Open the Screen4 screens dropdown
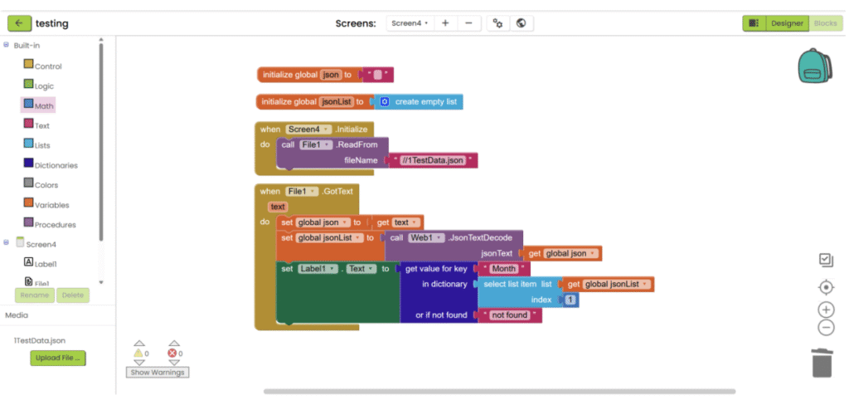Screen dimensions: 849x400 410,23
